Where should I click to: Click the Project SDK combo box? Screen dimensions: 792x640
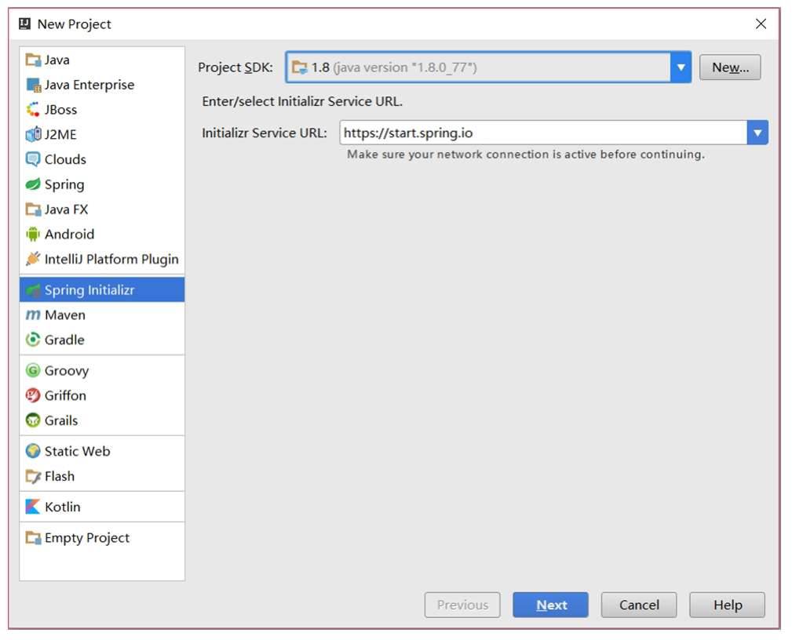488,67
